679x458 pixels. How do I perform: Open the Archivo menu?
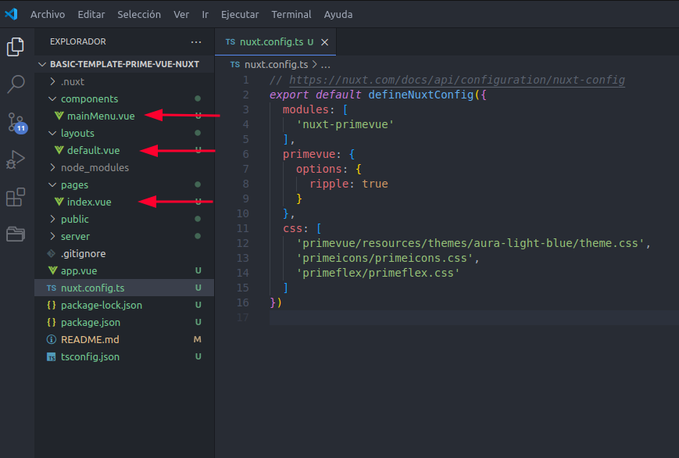(48, 14)
